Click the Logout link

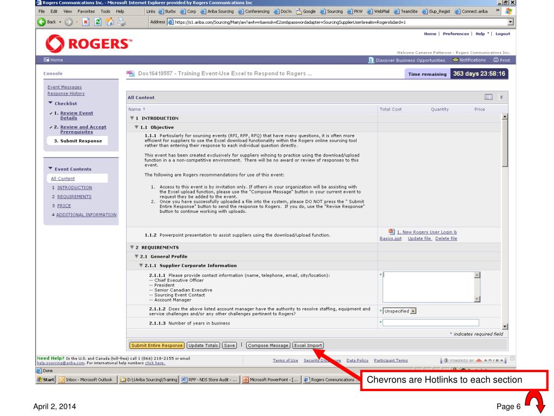(x=503, y=34)
